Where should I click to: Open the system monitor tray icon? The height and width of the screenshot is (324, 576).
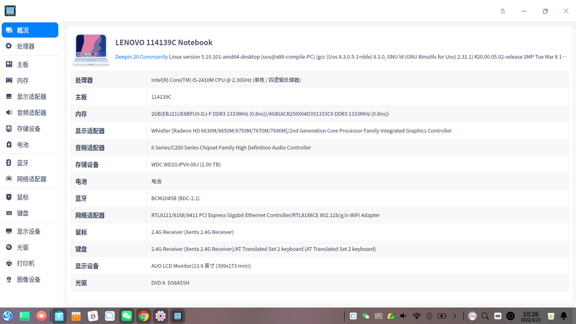point(472,316)
